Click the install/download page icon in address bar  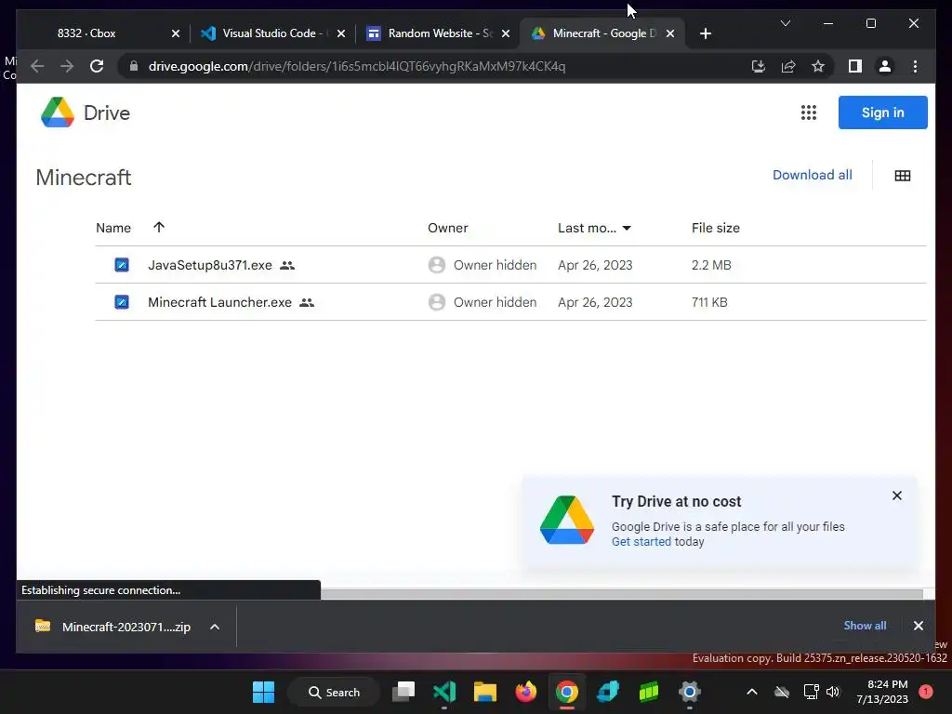tap(759, 66)
